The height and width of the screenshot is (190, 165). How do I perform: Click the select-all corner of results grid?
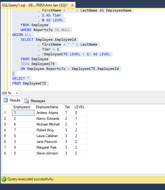[x=7, y=107]
